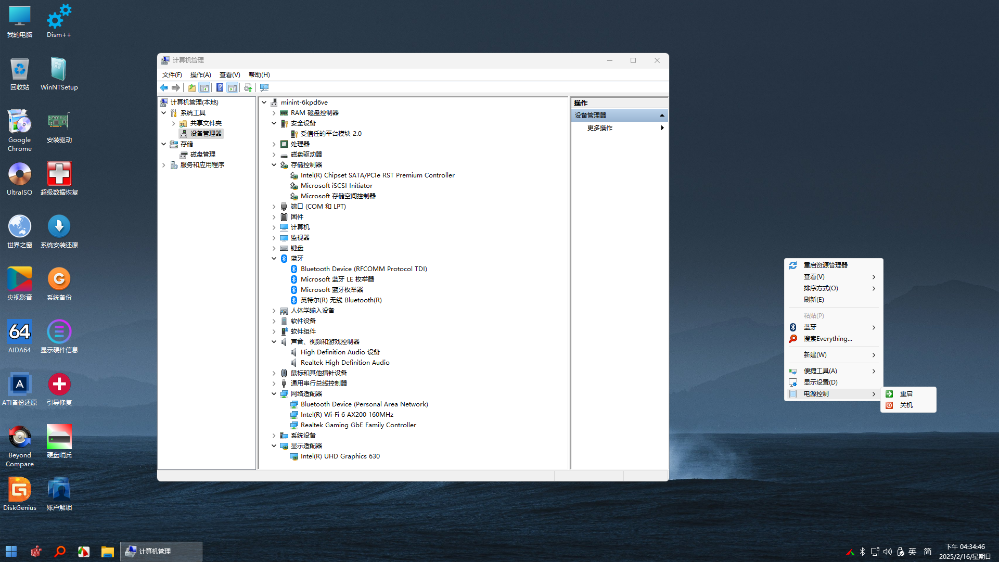Viewport: 999px width, 562px height.
Task: Open the Beyond Compare desktop icon
Action: (20, 445)
